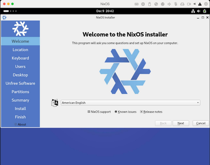This screenshot has height=165, width=210.
Task: Click the white NixOS logo in sidebar
Action: (x=20, y=29)
